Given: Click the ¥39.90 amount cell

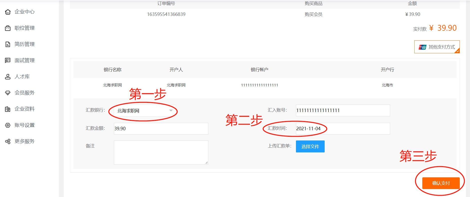Looking at the screenshot, I should [x=413, y=14].
